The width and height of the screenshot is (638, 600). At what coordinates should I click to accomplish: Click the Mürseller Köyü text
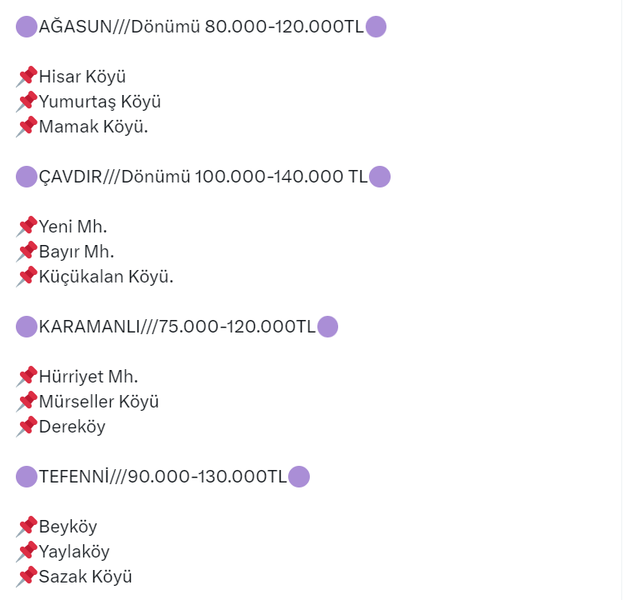98,402
